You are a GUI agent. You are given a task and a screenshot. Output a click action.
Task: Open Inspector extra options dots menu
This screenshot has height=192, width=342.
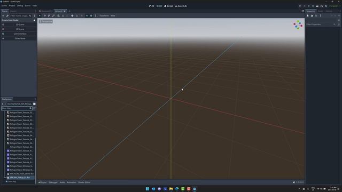321,15
